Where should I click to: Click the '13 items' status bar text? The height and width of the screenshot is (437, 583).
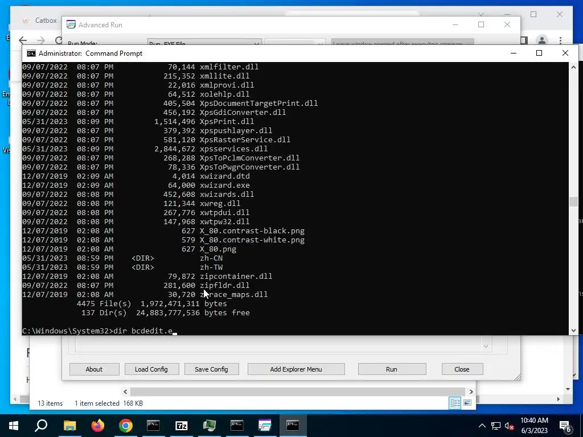50,403
